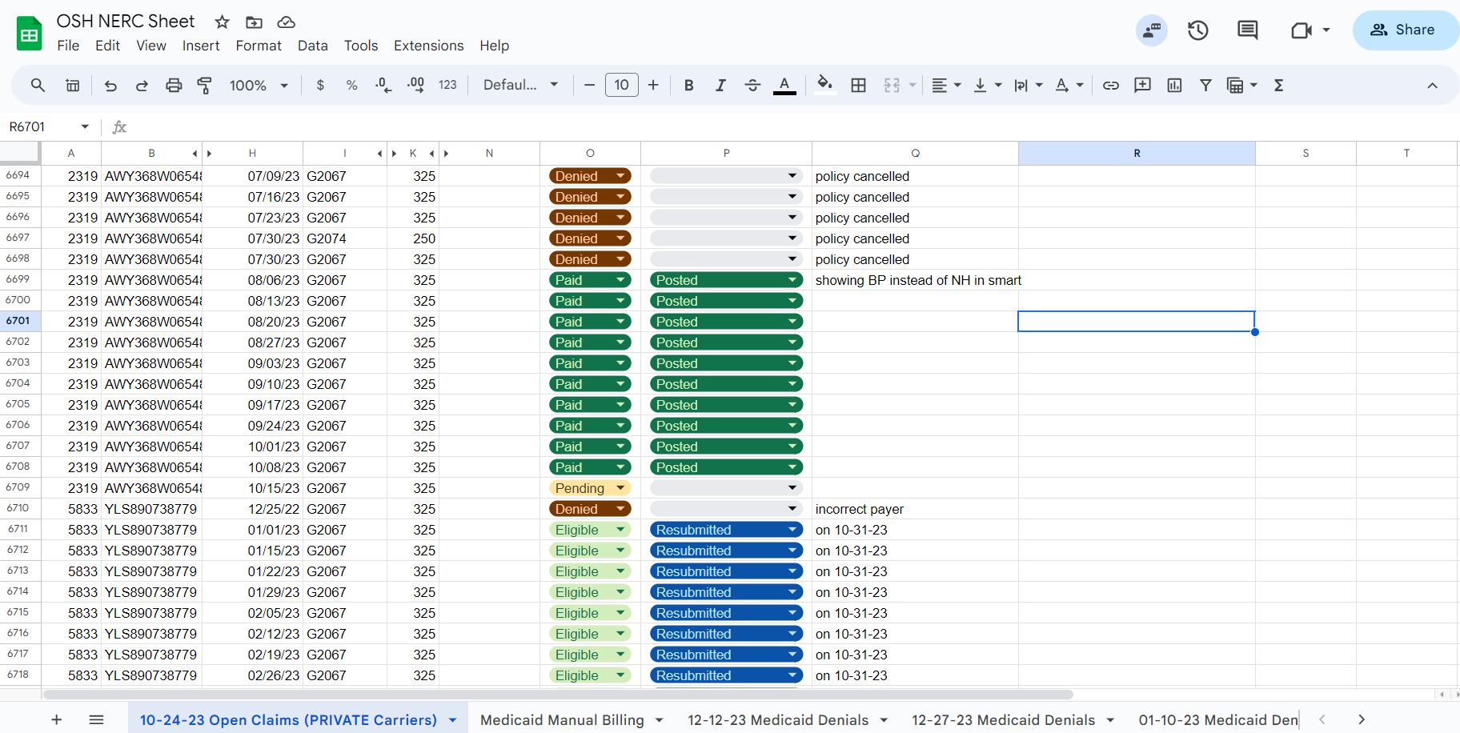
Task: Click the horizontal scrollbar
Action: [558, 695]
